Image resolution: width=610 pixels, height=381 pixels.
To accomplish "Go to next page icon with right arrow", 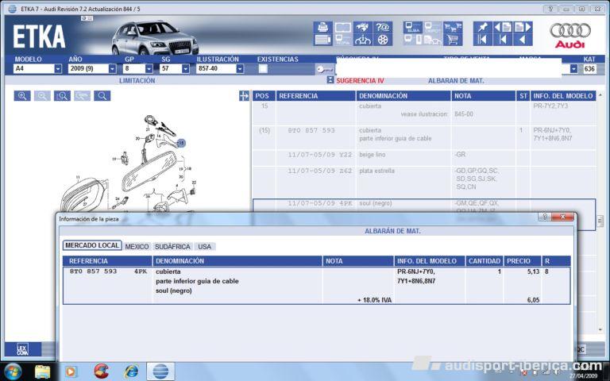I will click(523, 27).
